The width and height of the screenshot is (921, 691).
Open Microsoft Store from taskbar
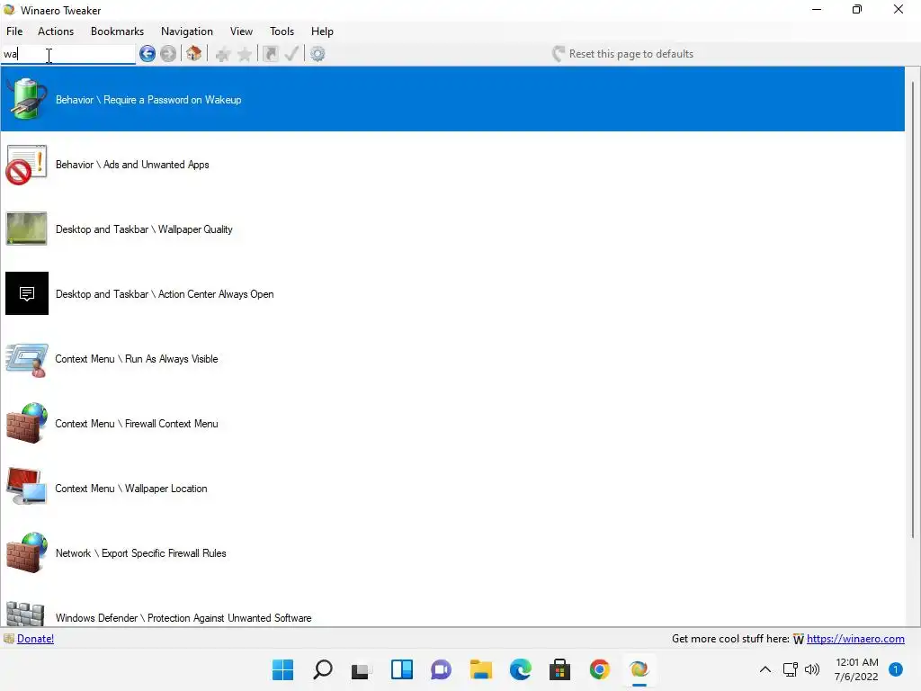click(559, 669)
